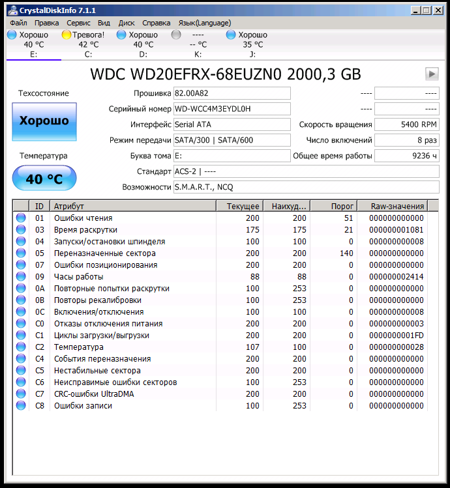450x488 pixels.
Task: Click status orb of Нестабильные сектора row
Action: coord(21,370)
